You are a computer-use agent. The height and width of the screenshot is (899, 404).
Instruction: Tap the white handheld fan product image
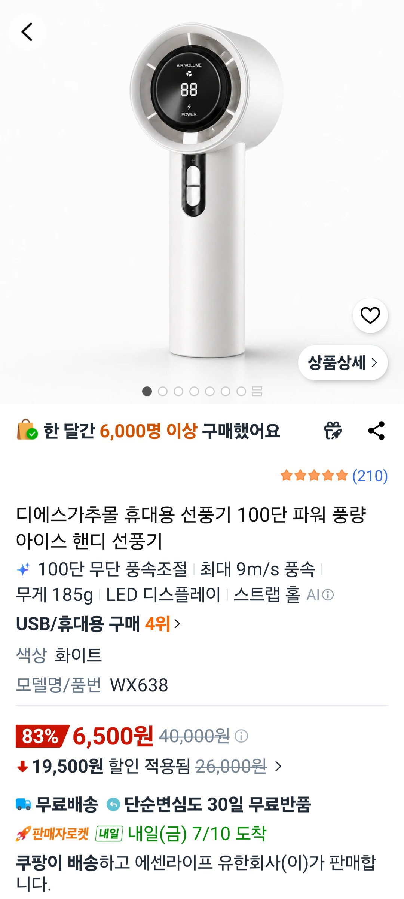pyautogui.click(x=206, y=189)
